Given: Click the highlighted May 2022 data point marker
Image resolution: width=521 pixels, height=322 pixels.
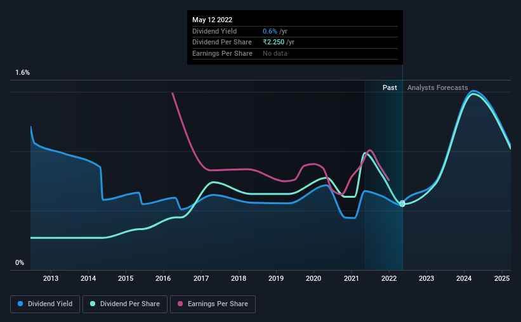Looking at the screenshot, I should point(402,203).
